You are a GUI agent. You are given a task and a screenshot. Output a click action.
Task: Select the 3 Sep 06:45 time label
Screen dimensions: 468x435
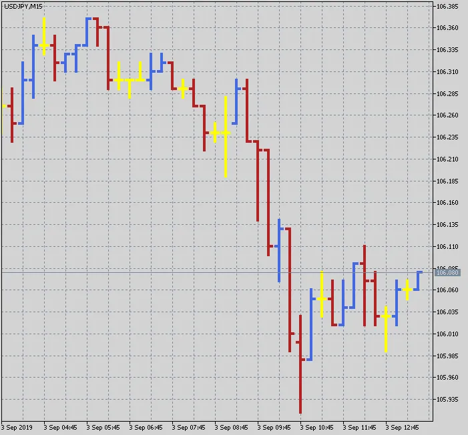tap(146, 427)
